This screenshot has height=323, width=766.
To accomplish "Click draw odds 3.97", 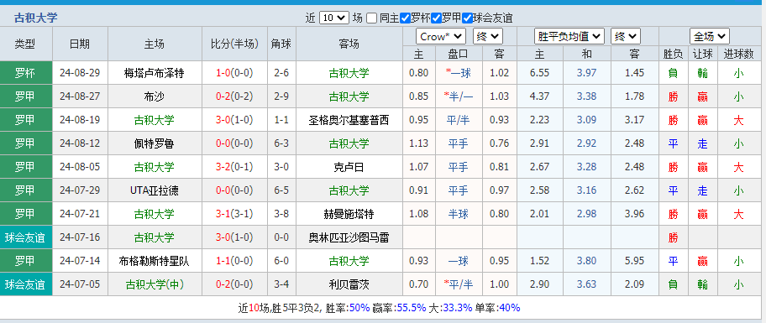I will (x=586, y=73).
